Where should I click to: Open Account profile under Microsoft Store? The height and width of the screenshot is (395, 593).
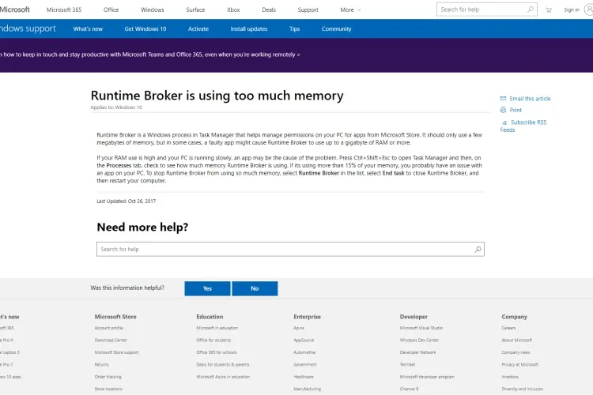tap(108, 328)
